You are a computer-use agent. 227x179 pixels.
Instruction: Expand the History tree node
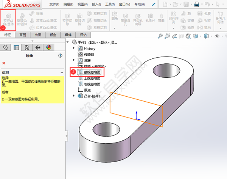click(74, 48)
